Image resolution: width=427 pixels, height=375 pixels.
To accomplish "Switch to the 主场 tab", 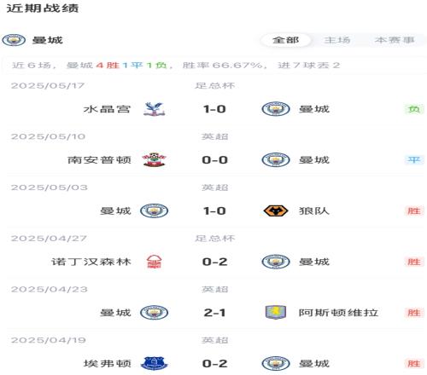I will click(x=337, y=40).
